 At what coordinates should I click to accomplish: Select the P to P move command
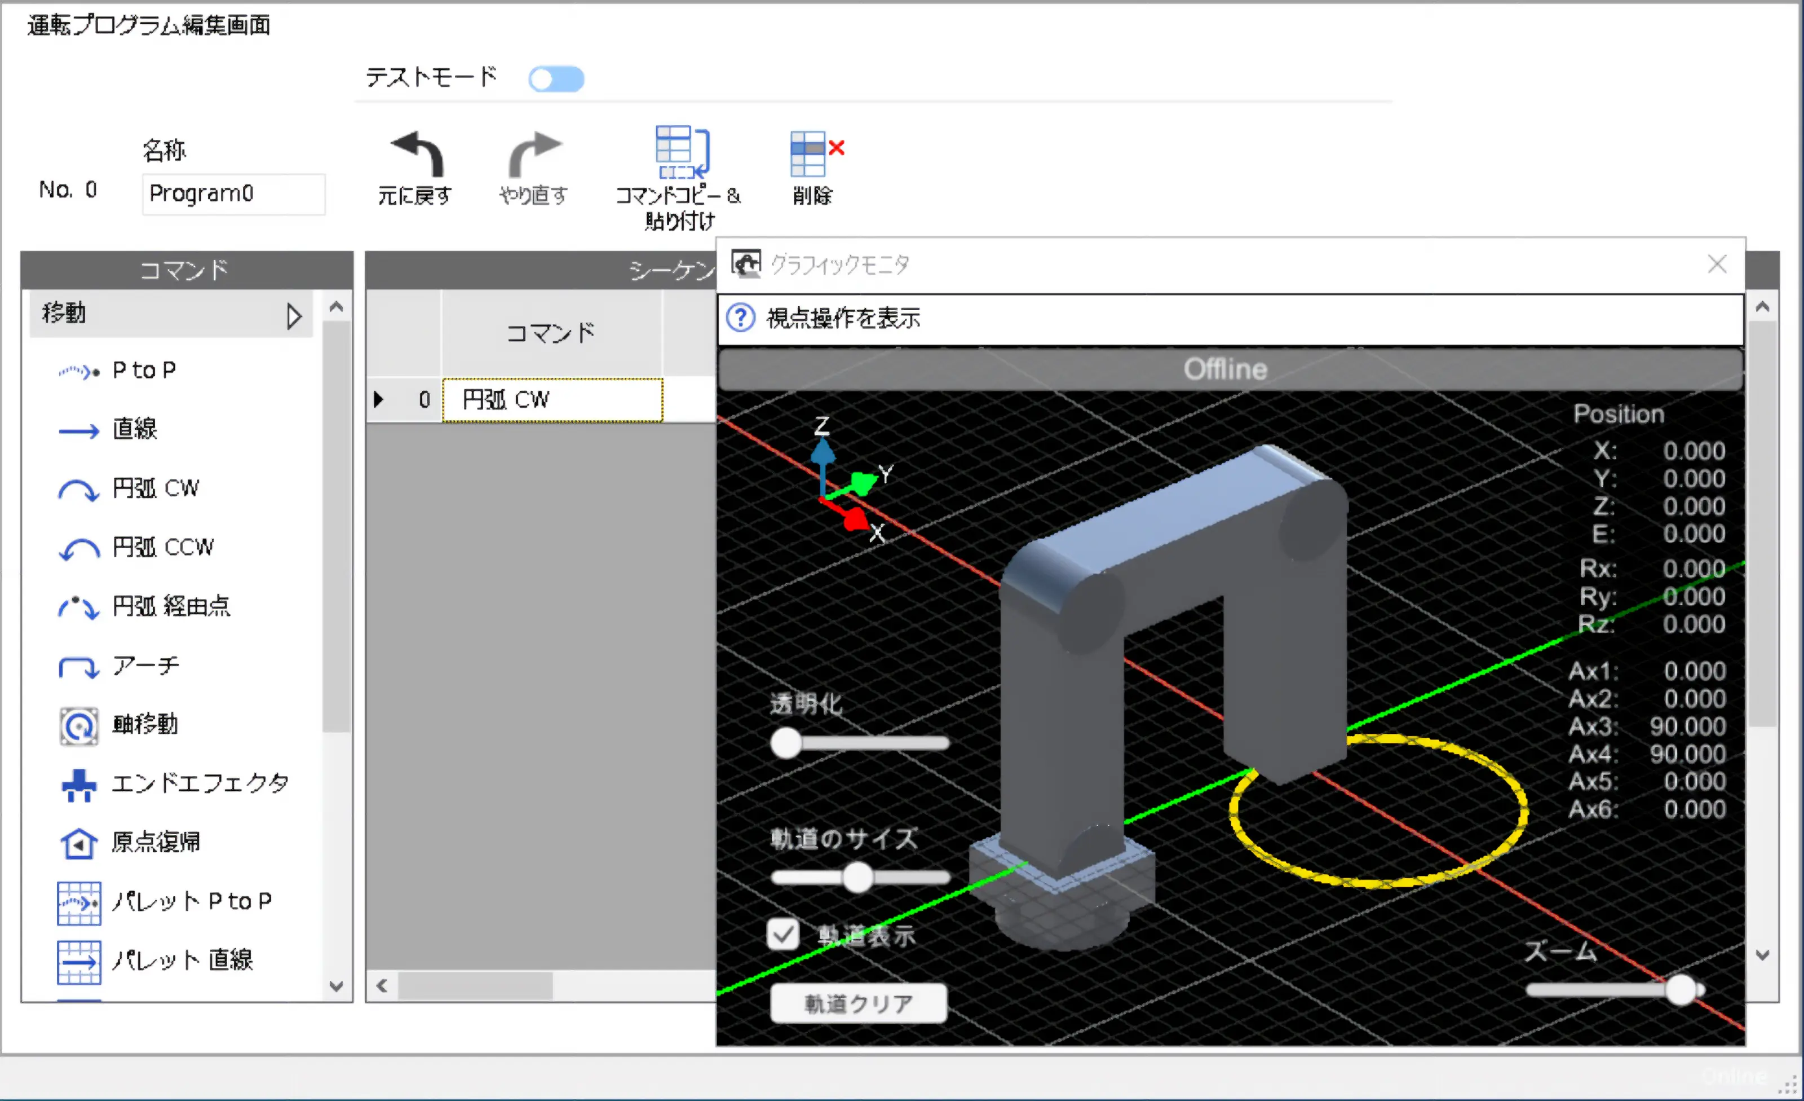tap(144, 371)
